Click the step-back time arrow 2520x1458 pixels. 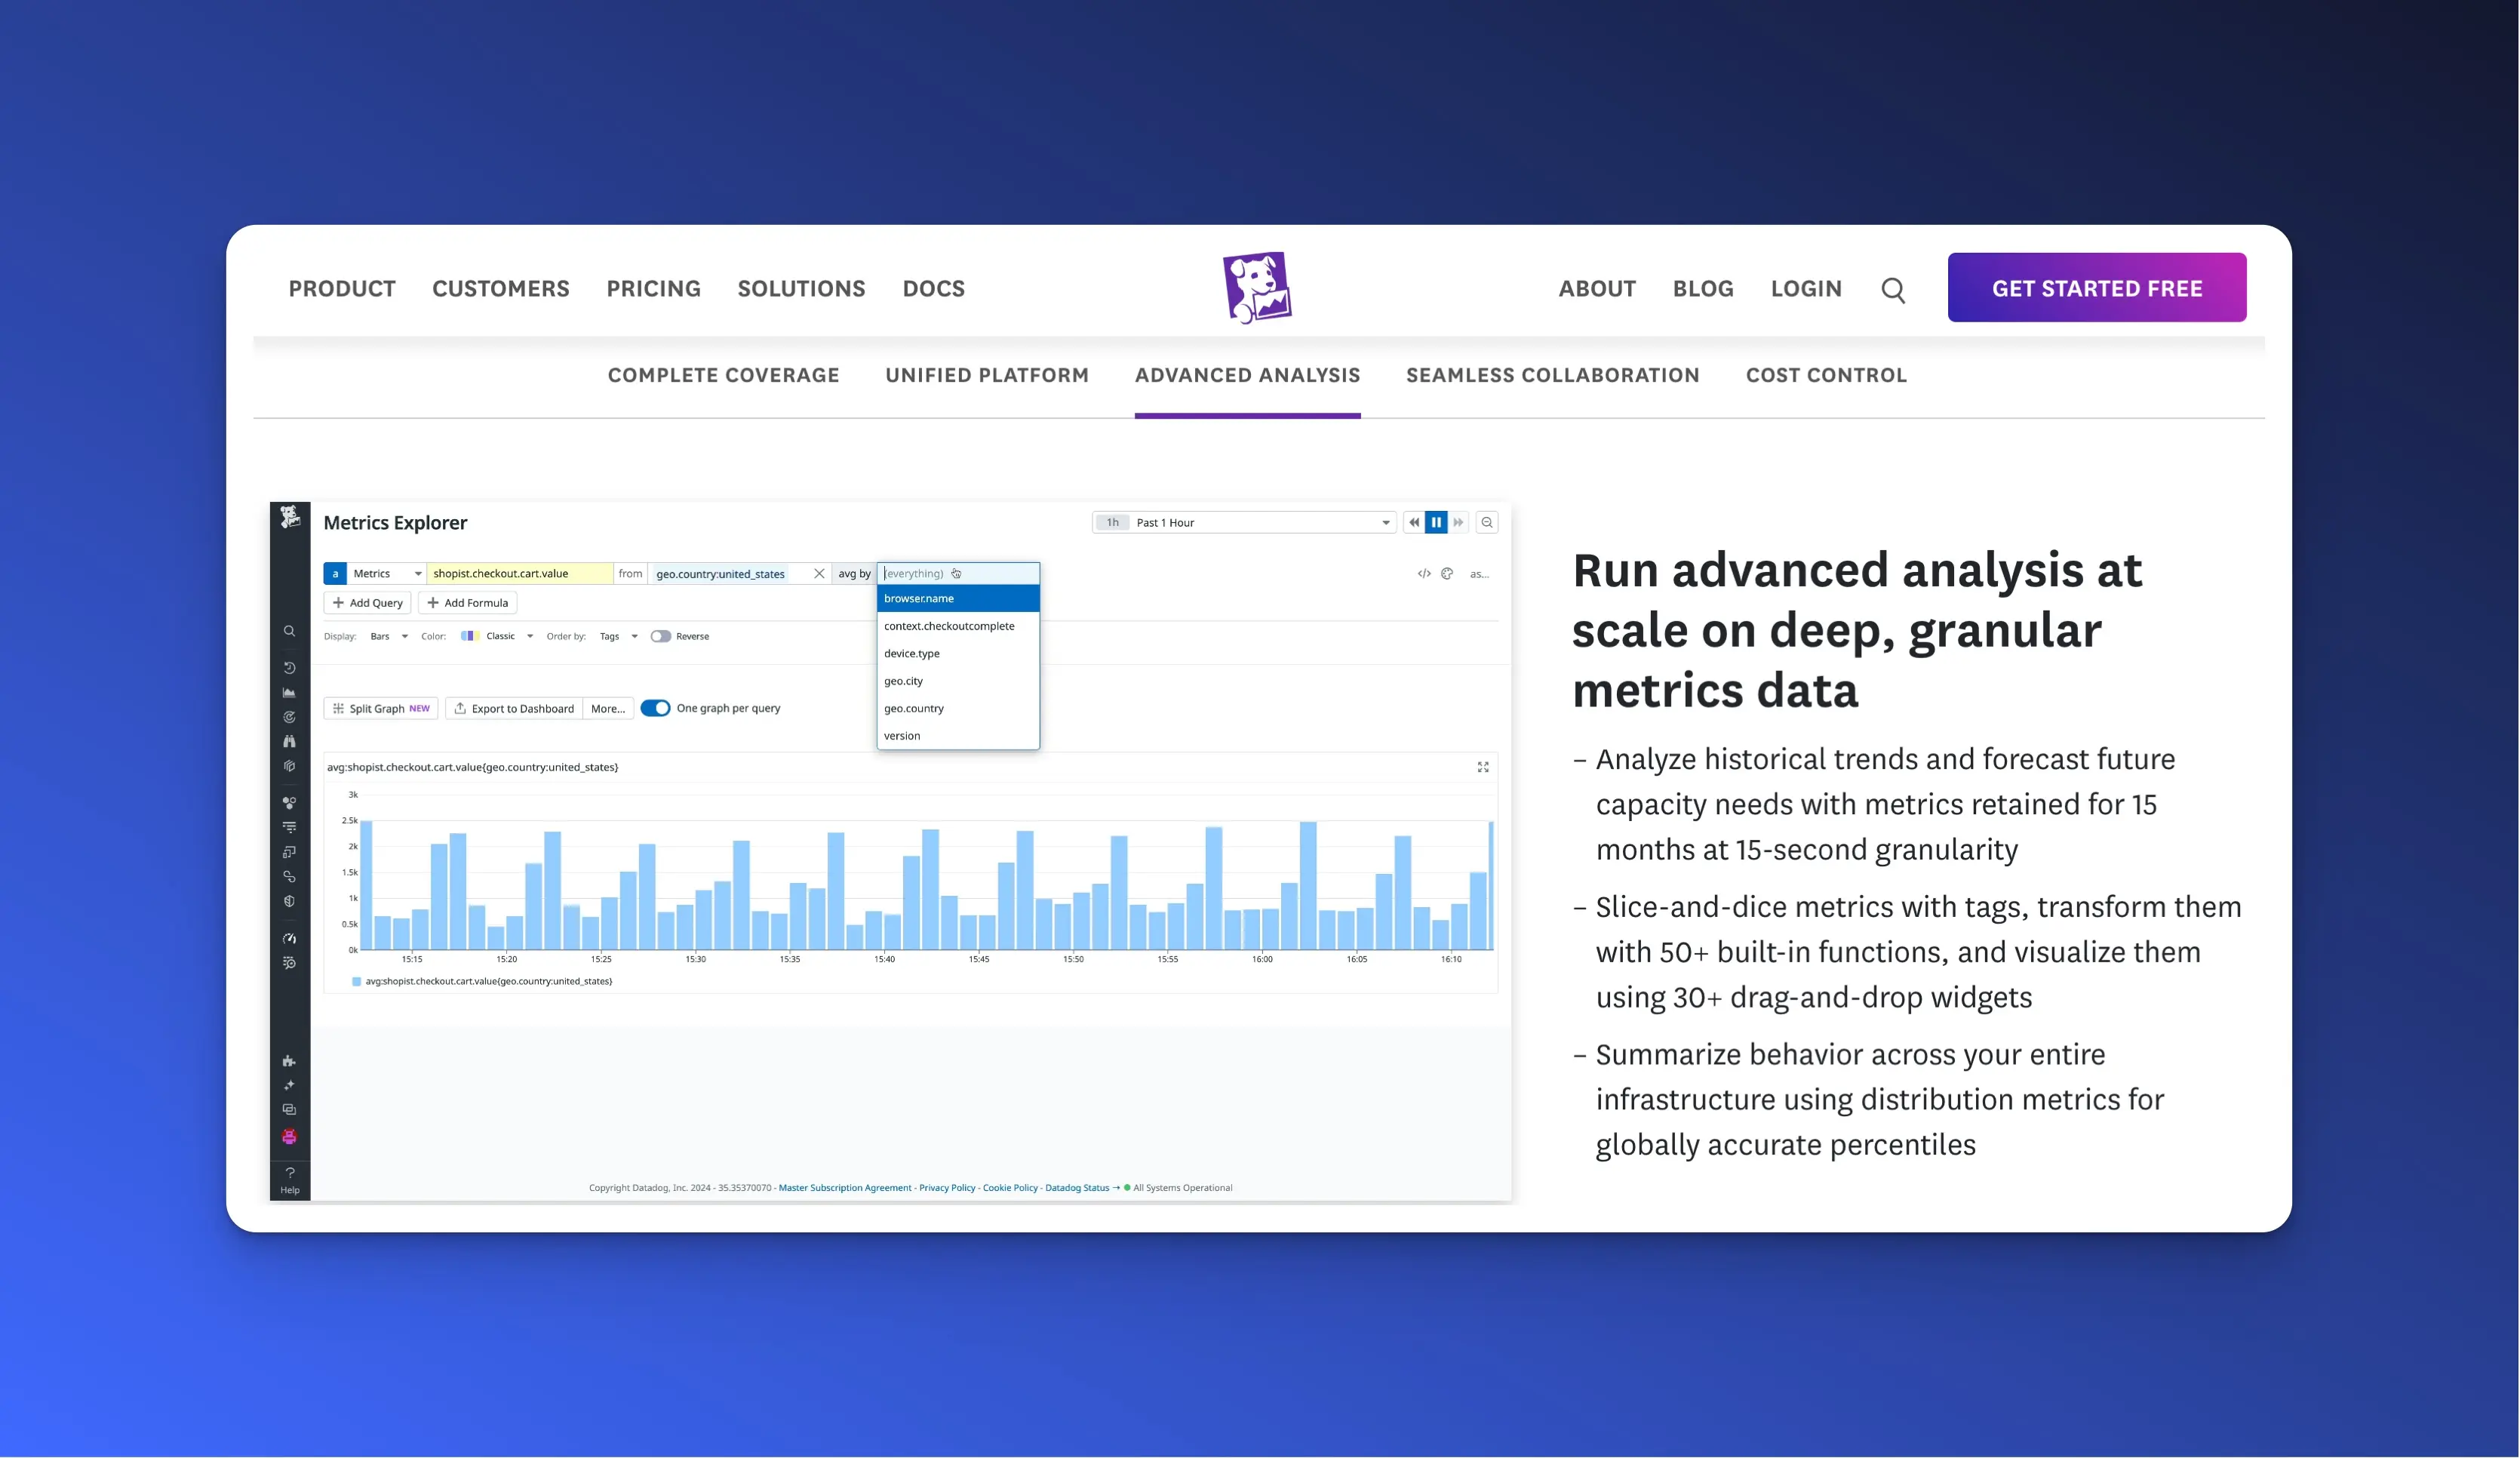pyautogui.click(x=1414, y=522)
